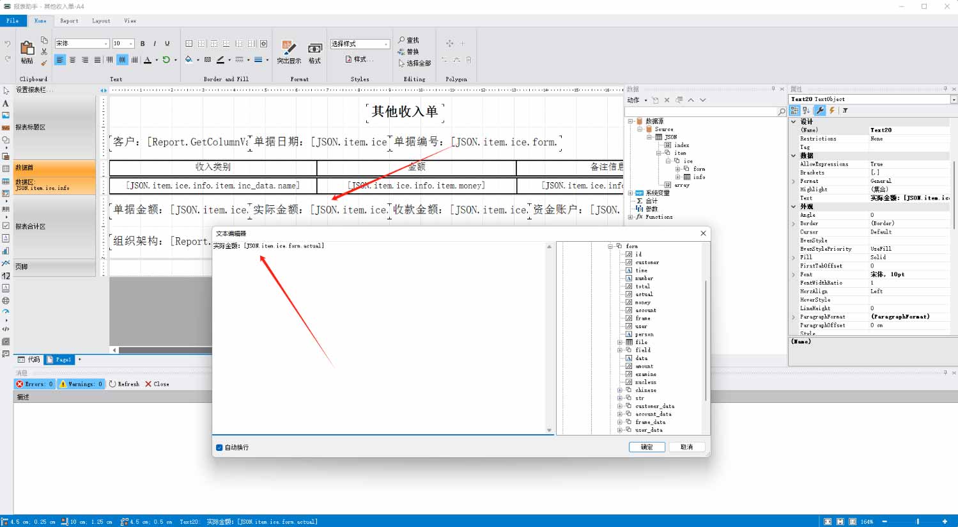Select the gauge object tool
This screenshot has height=527, width=958.
click(6, 311)
